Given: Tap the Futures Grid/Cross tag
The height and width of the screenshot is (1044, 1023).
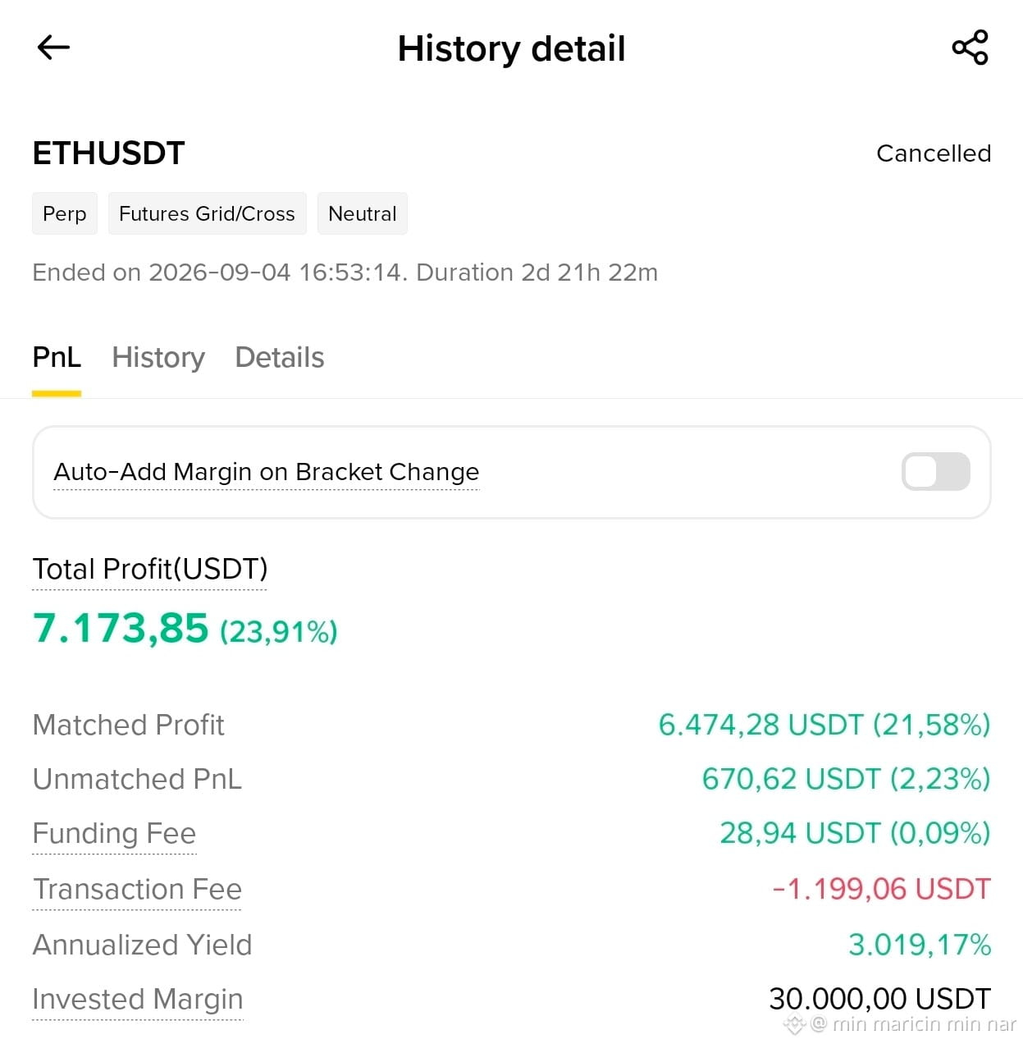Looking at the screenshot, I should (x=207, y=213).
